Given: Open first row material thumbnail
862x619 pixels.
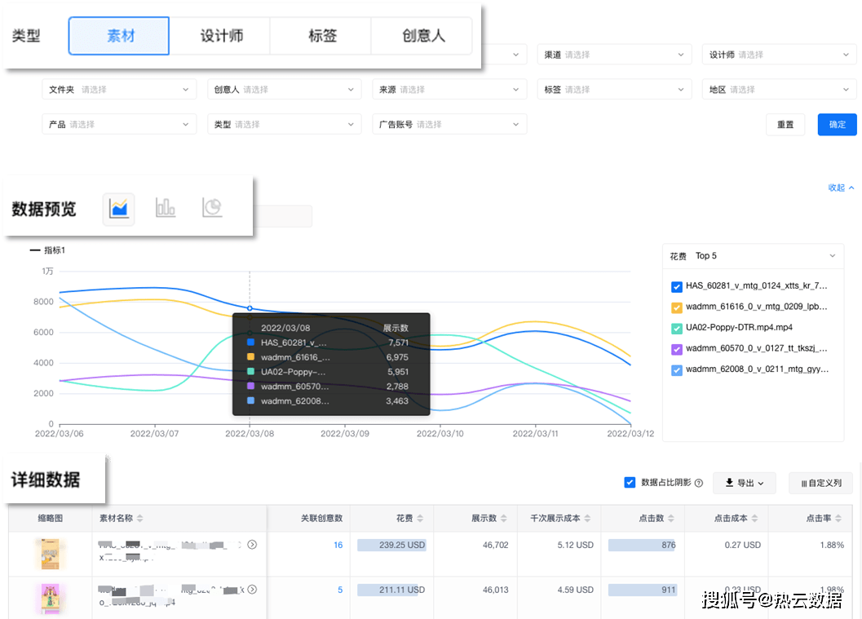Looking at the screenshot, I should click(50, 554).
